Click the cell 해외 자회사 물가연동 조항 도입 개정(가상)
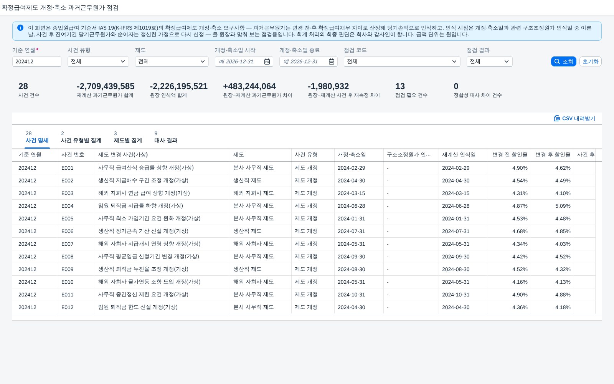Screen dimensions: 614x384 pyautogui.click(x=162, y=282)
